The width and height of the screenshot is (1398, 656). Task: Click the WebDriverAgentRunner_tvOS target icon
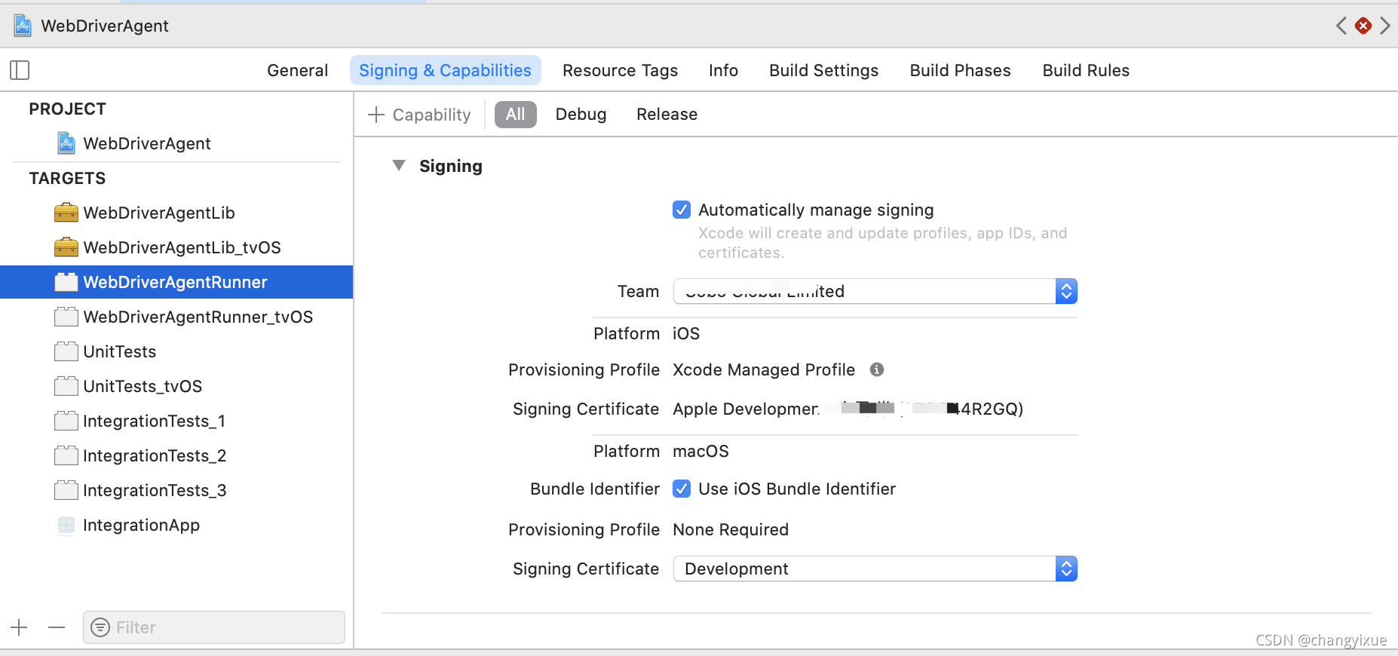pyautogui.click(x=66, y=317)
